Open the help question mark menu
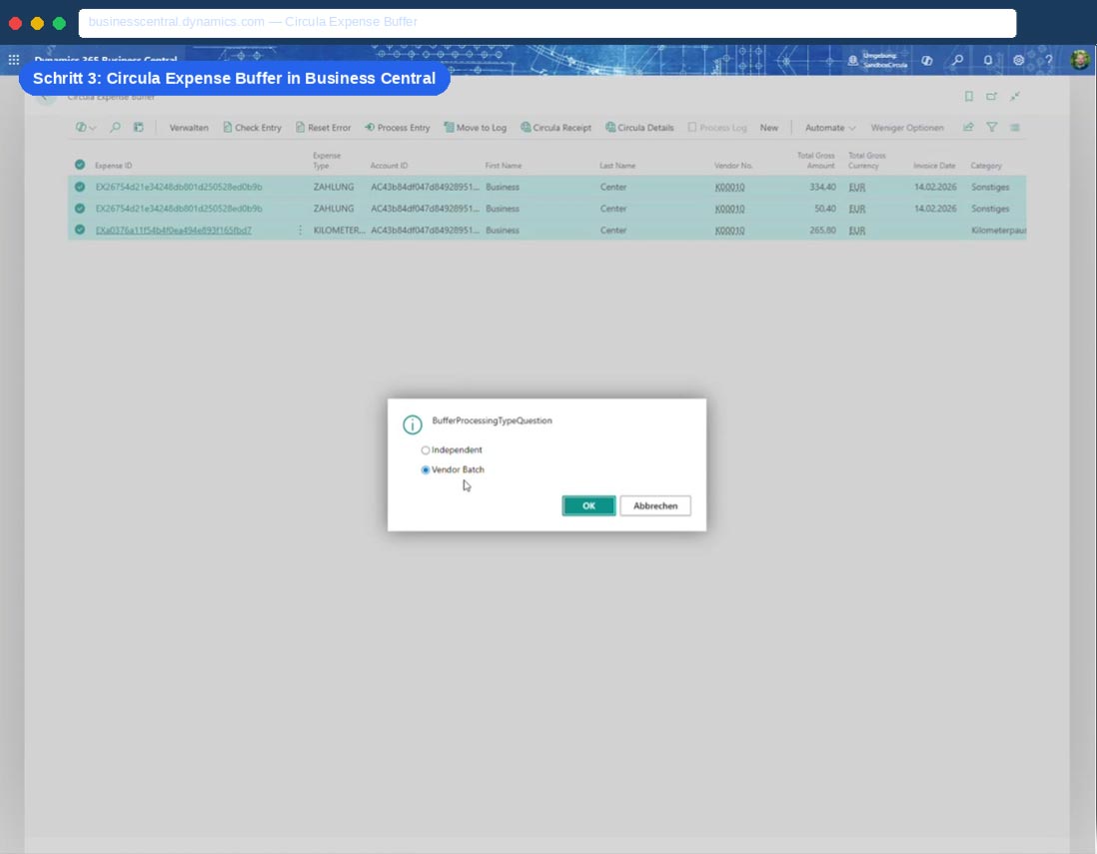 pyautogui.click(x=1049, y=60)
